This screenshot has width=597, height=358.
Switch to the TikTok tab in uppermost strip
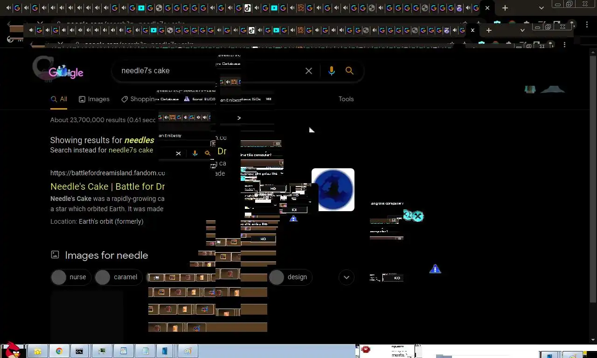pos(247,8)
